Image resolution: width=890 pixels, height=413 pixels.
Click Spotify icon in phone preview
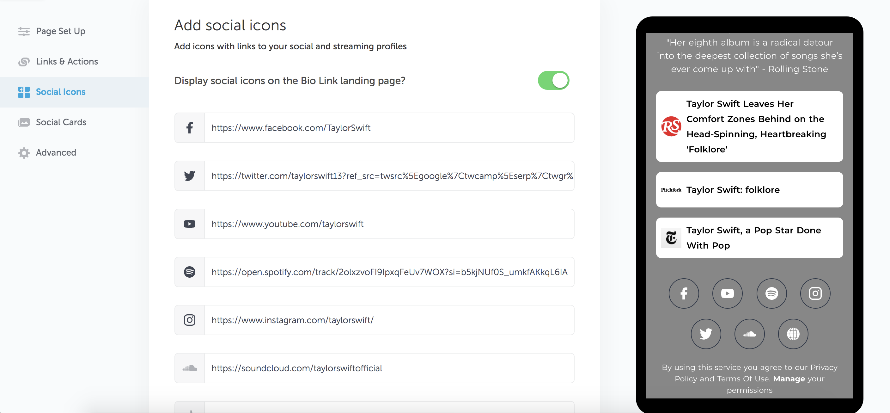pos(771,293)
